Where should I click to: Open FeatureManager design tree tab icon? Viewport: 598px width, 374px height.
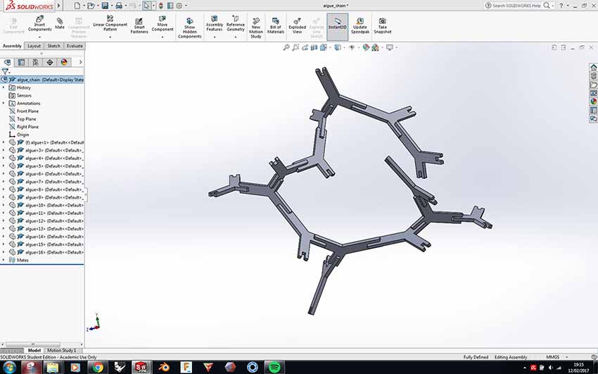7,62
